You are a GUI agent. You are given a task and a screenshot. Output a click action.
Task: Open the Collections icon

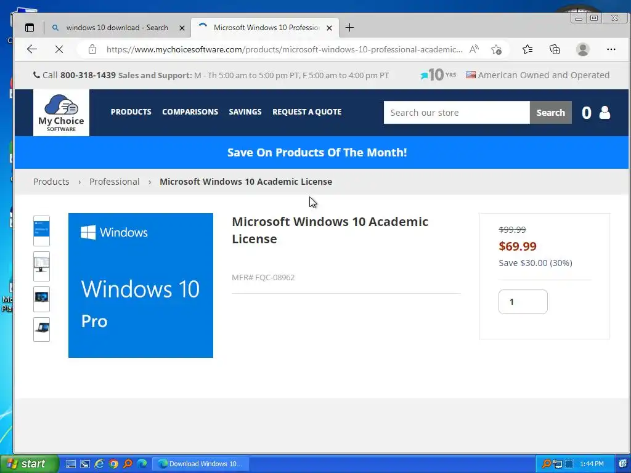pyautogui.click(x=555, y=49)
